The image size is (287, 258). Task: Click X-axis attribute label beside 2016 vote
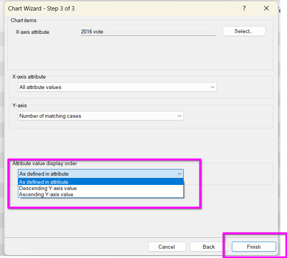[x=33, y=32]
